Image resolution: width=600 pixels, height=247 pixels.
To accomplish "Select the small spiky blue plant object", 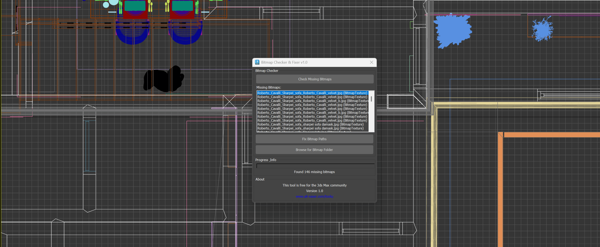I will coord(542,30).
